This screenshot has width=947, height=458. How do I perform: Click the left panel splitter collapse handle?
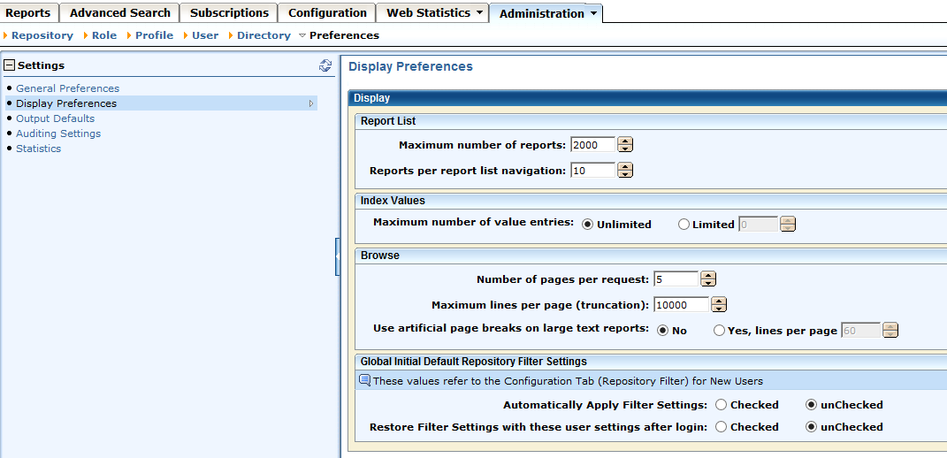coord(337,256)
